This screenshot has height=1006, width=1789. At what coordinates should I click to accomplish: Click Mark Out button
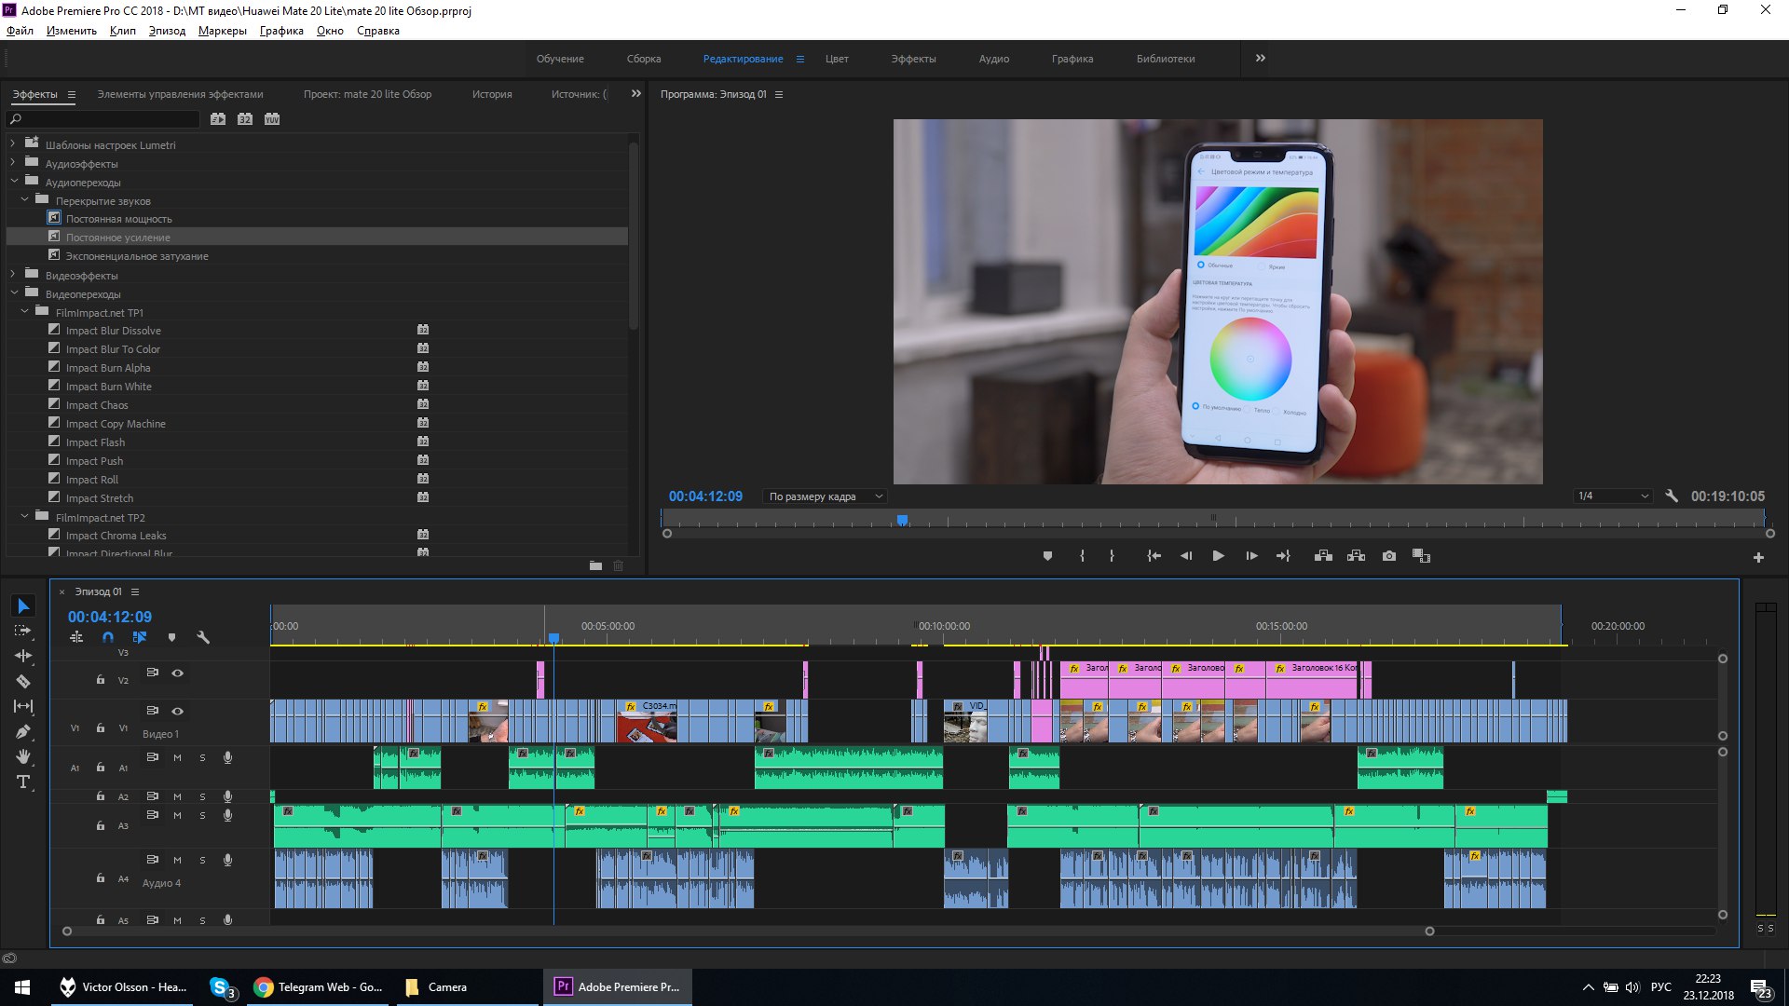(1112, 556)
